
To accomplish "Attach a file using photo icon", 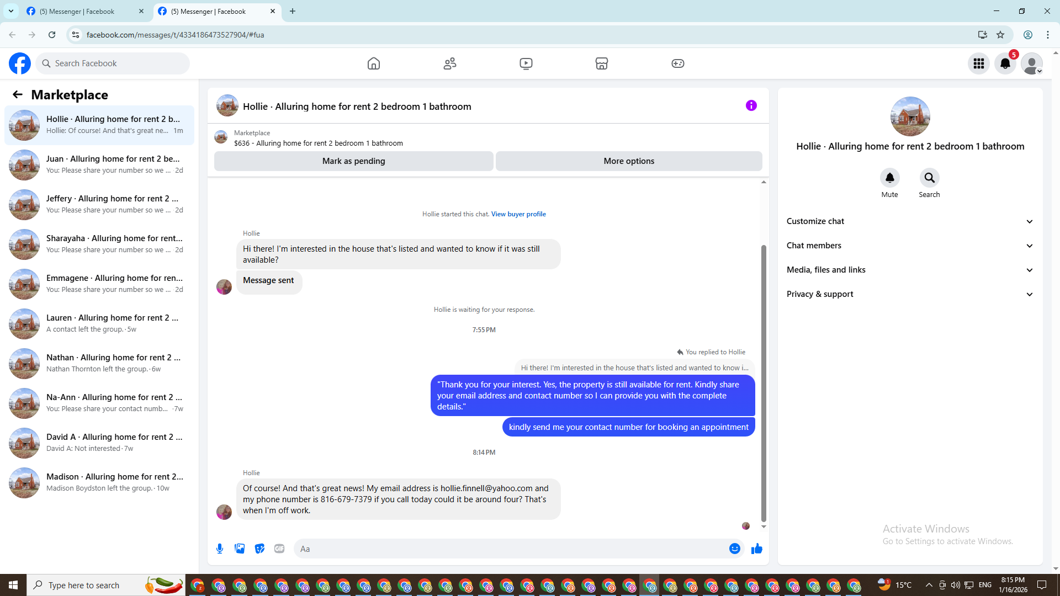I will 240,549.
